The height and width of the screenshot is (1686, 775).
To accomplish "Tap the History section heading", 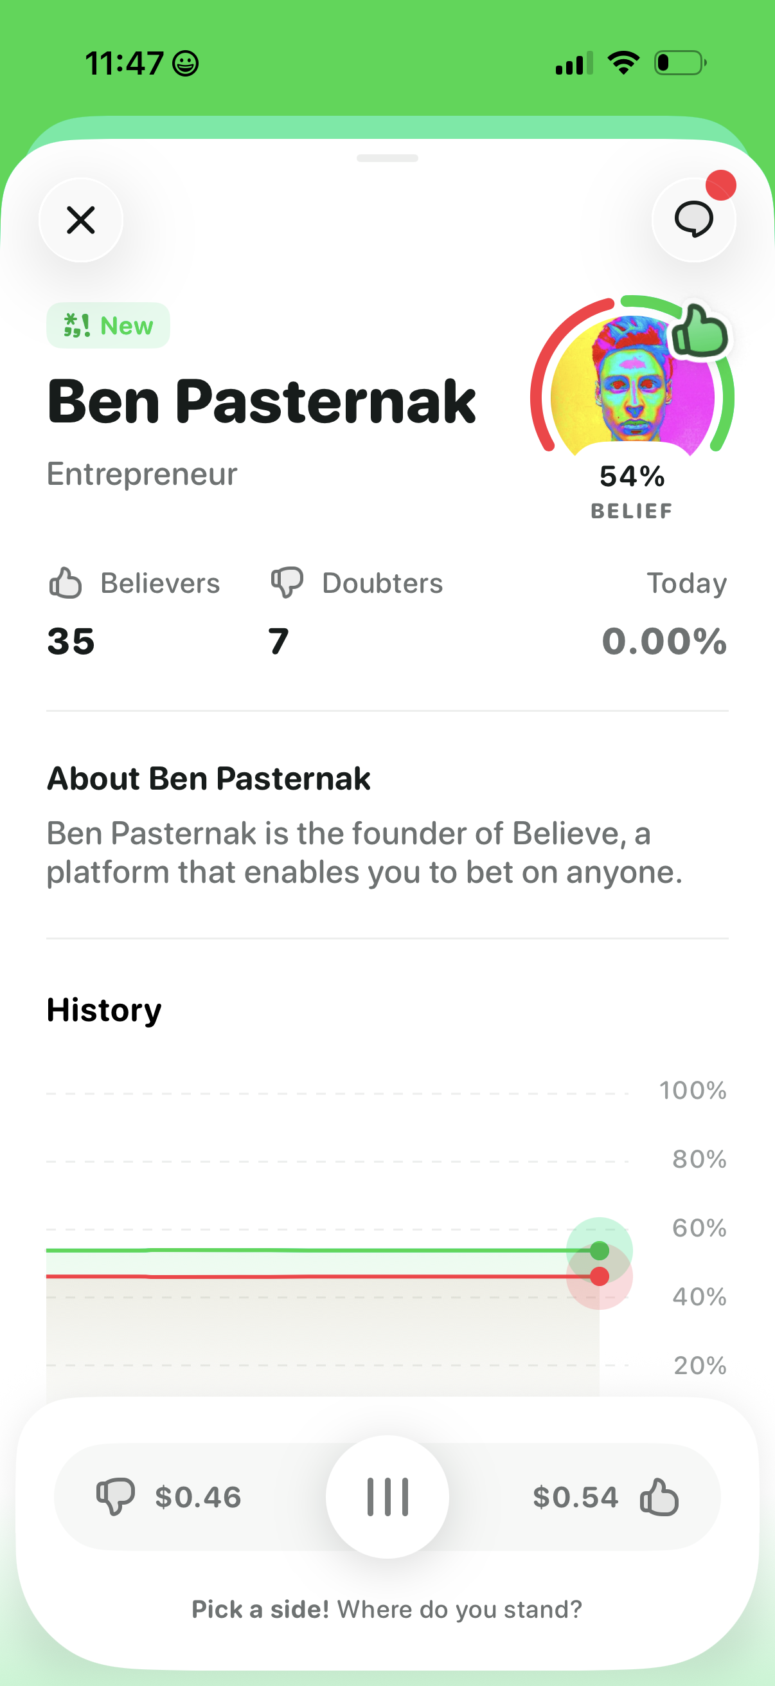I will tap(104, 1010).
